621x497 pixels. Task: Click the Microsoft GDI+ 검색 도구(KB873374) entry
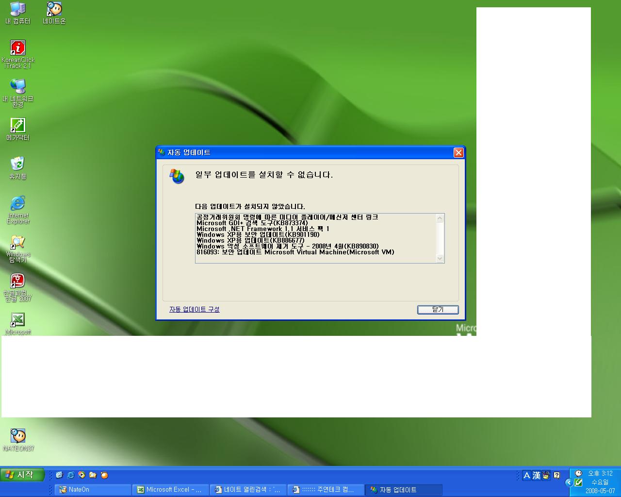click(252, 223)
